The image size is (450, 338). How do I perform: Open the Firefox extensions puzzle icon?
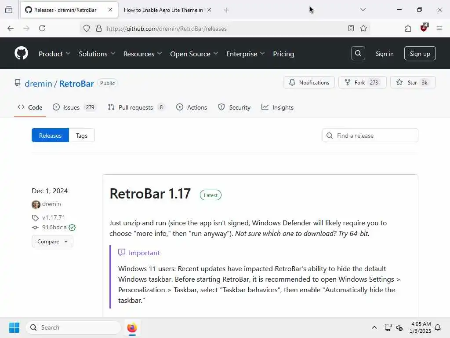tap(408, 28)
